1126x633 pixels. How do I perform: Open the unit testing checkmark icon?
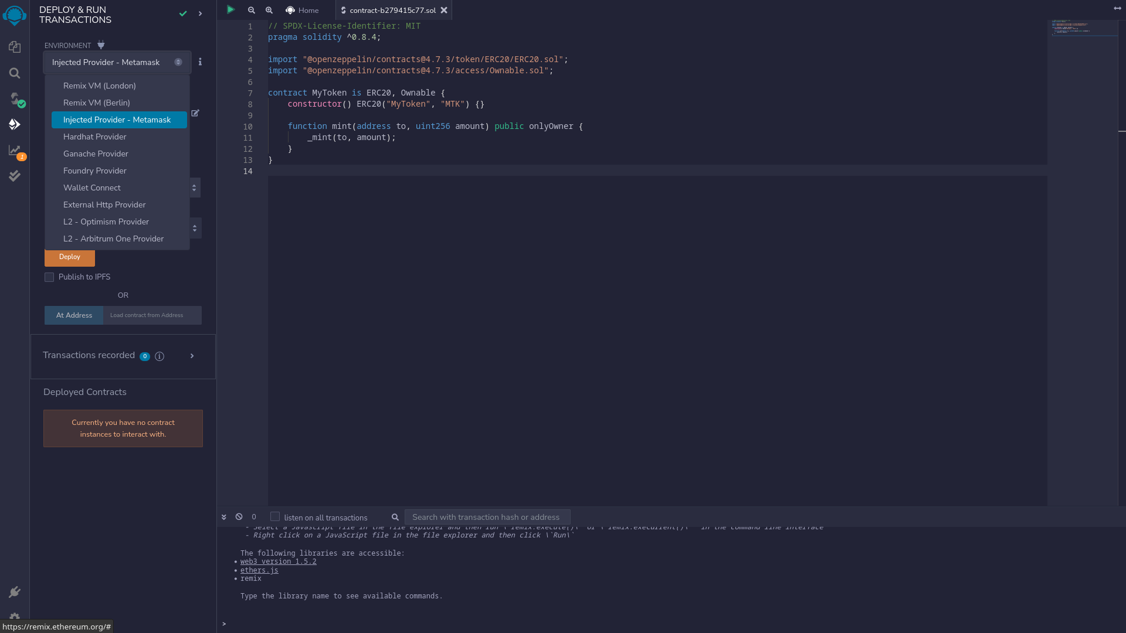(15, 176)
